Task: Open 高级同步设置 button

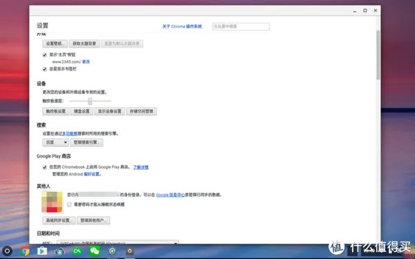Action: [59, 220]
